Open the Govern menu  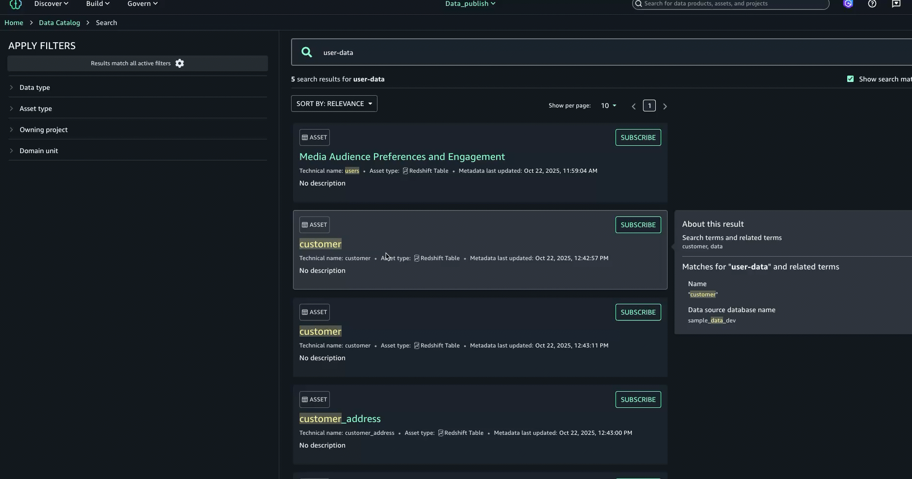pos(142,4)
